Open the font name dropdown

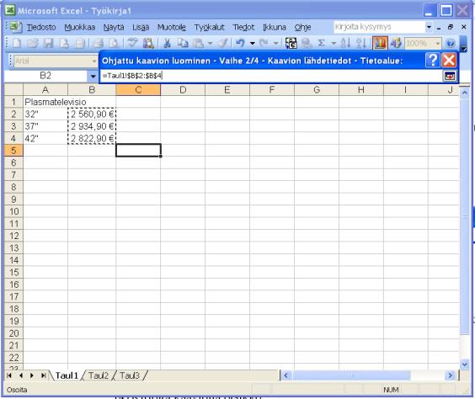point(94,61)
